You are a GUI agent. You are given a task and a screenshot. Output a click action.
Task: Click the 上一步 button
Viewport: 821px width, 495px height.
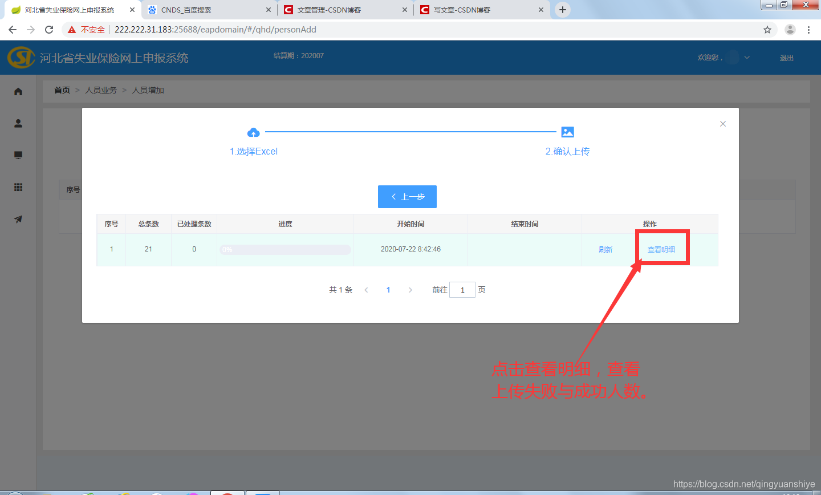(x=407, y=197)
